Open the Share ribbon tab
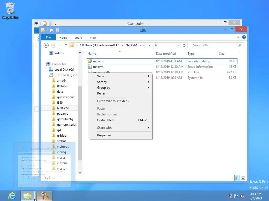269x201 pixels. [x=78, y=38]
